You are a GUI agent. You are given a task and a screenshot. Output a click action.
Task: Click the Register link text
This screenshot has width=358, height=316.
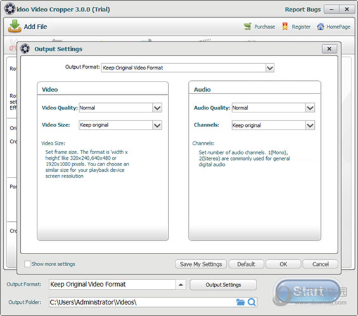click(x=301, y=27)
